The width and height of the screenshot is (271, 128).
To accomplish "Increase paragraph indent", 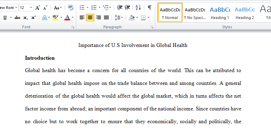I will [128, 8].
